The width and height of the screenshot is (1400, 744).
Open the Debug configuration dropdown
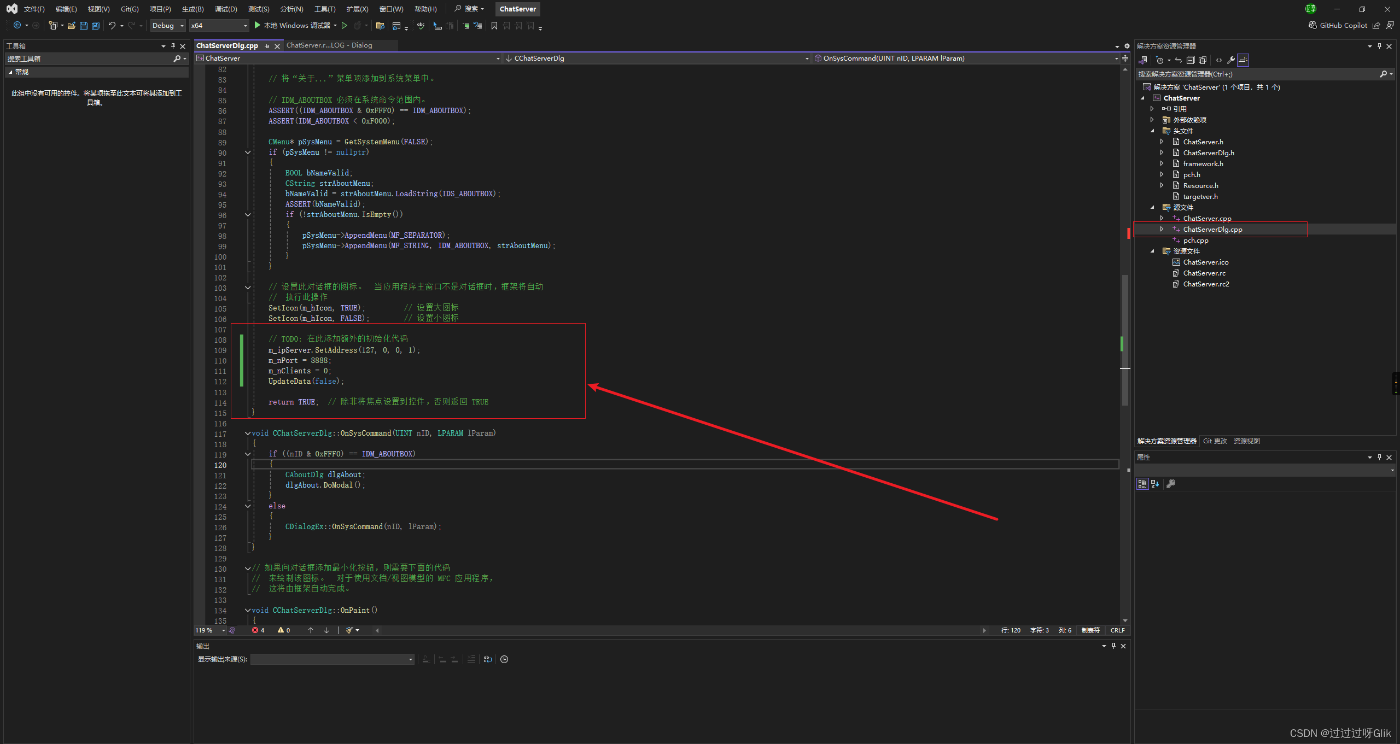click(168, 26)
